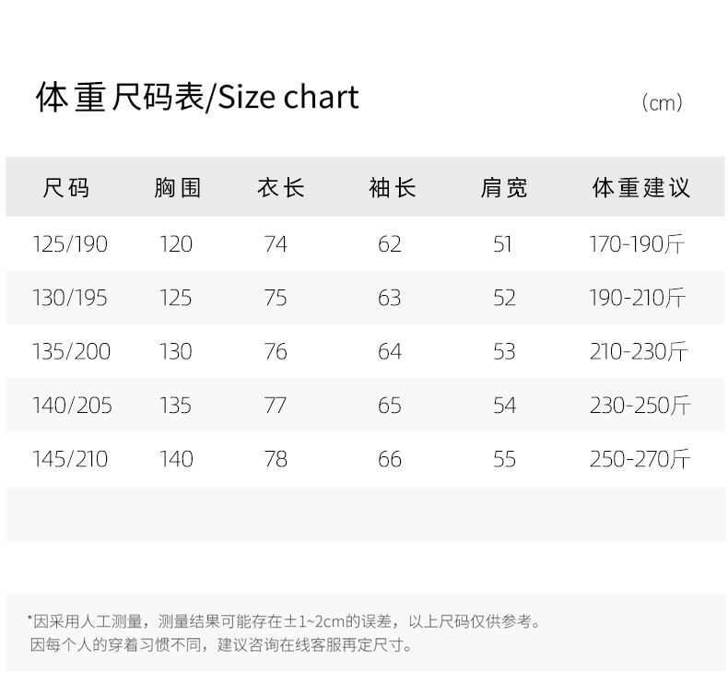Click the 袖长 column header
Viewport: 728px width, 696px height.
pos(392,188)
